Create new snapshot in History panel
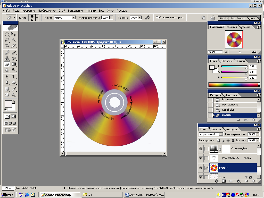This screenshot has height=198, width=264. [x=246, y=120]
